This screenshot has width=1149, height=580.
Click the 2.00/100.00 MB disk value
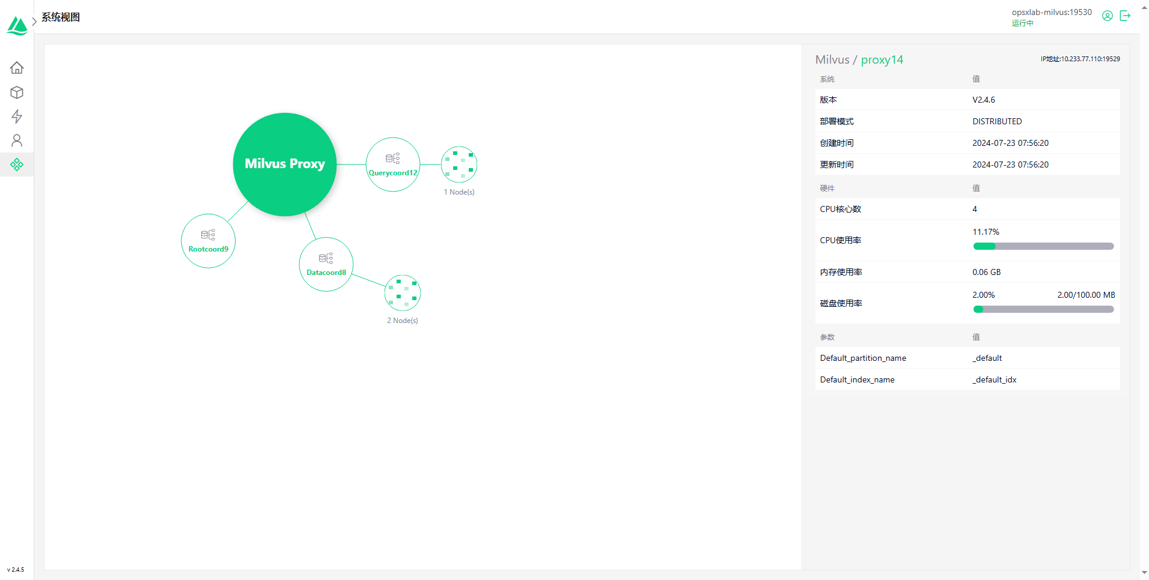[1086, 295]
